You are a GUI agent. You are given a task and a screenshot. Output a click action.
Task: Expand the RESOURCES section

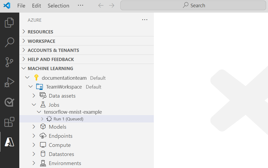(x=40, y=32)
